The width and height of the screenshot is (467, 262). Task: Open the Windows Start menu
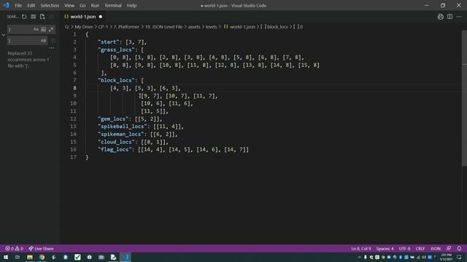tap(6, 257)
